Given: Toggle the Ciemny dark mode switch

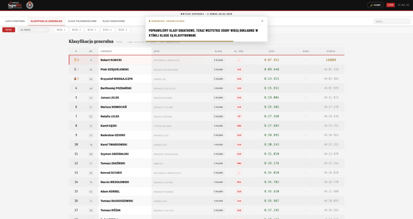Looking at the screenshot, I should pos(375,5).
